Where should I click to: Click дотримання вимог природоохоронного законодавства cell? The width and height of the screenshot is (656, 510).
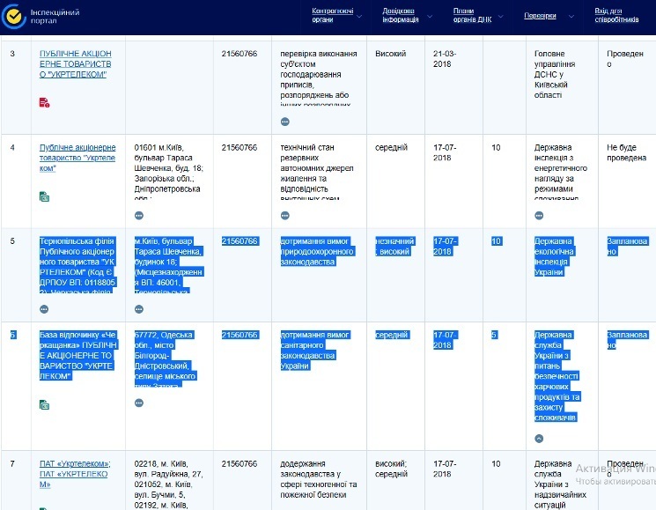pyautogui.click(x=317, y=251)
